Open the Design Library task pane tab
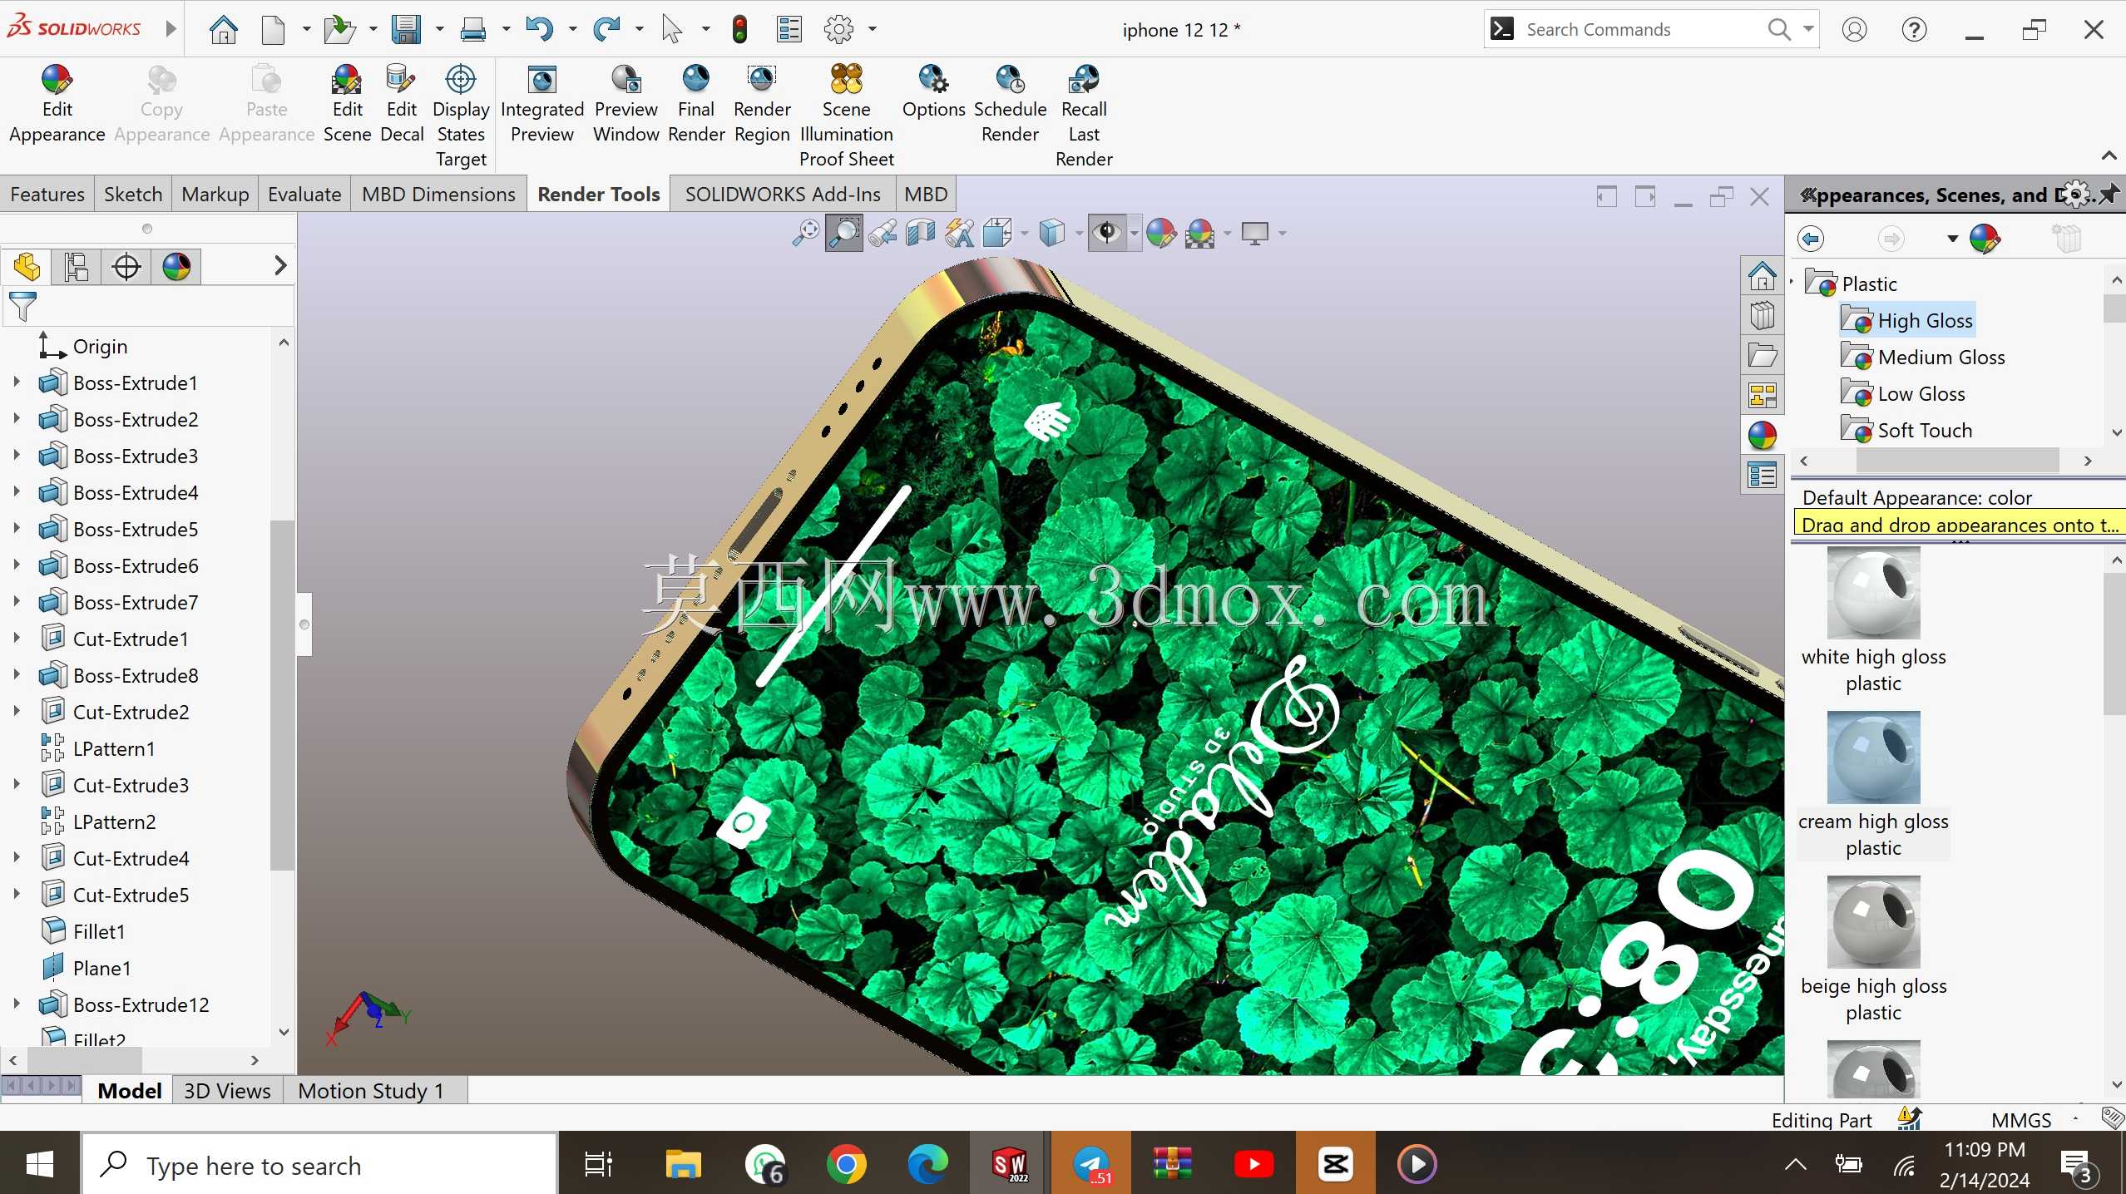Viewport: 2126px width, 1194px height. click(1762, 316)
